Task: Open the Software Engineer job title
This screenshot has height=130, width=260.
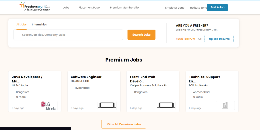Action: pos(86,77)
